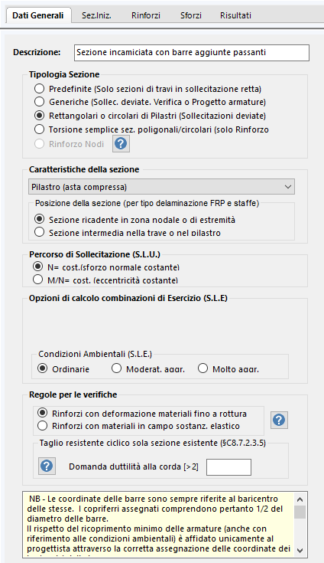The height and width of the screenshot is (563, 324).
Task: Click help icon beside Domanda duttilità alla corda
Action: [47, 466]
